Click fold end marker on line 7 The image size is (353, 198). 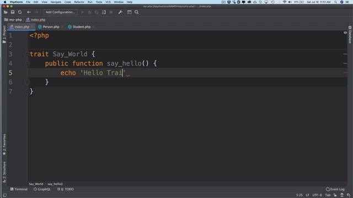pyautogui.click(x=27, y=91)
